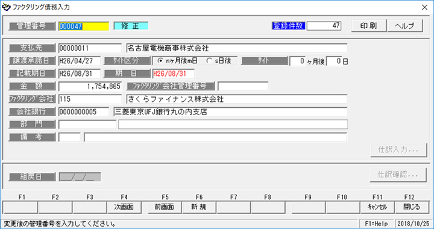Click the 修正 mode indicator
The image size is (434, 229).
tap(131, 26)
